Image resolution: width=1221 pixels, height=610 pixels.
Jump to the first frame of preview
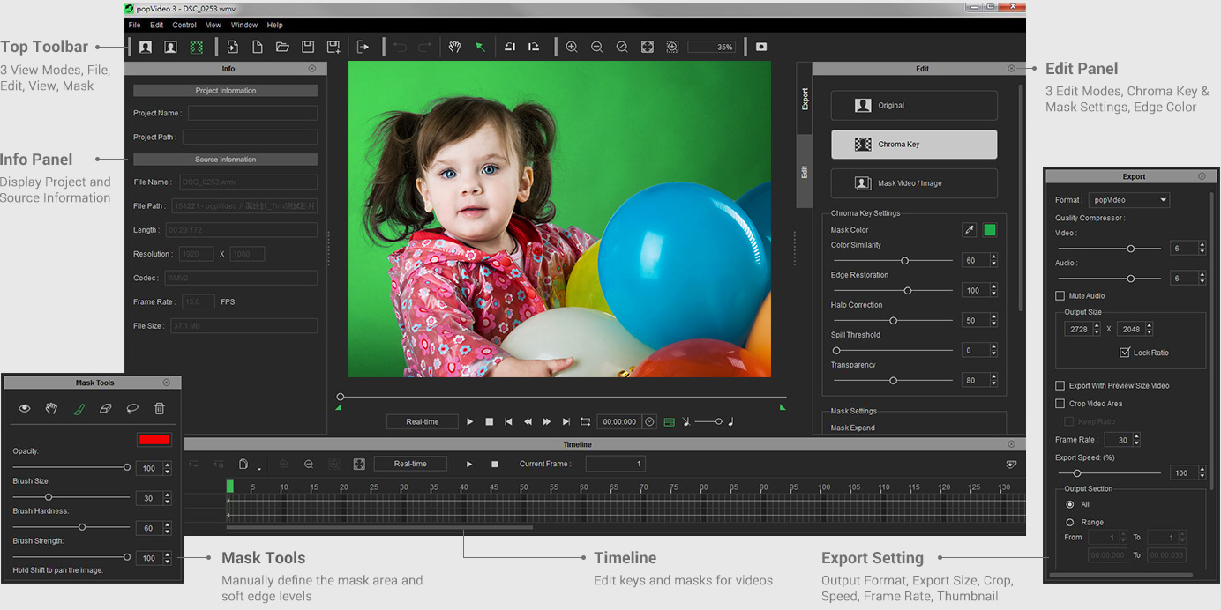(x=508, y=421)
